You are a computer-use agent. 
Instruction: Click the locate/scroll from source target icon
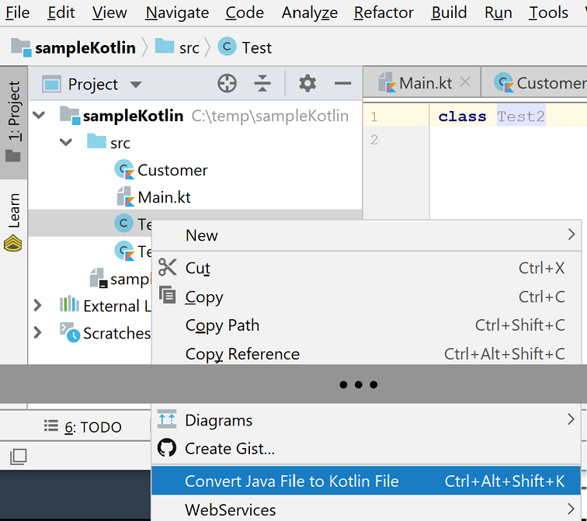click(227, 84)
